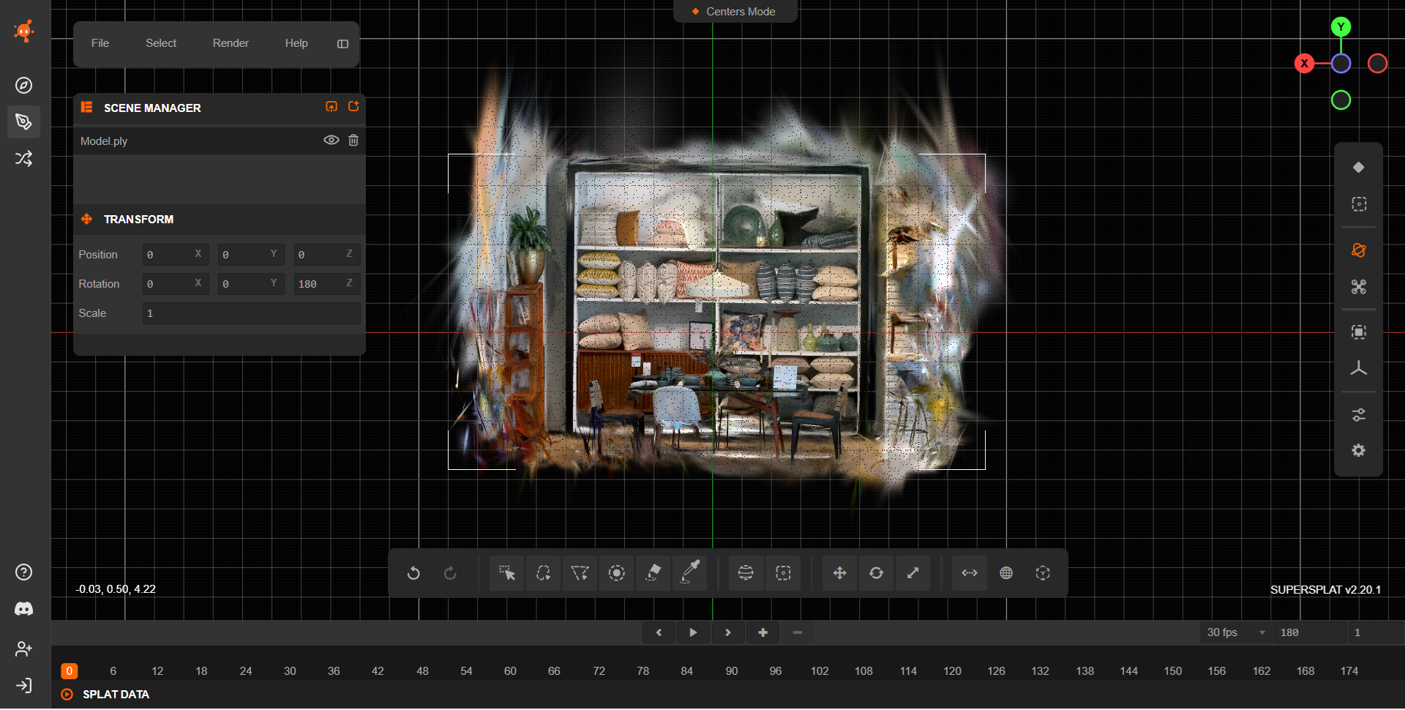Activate the scale tool
The height and width of the screenshot is (710, 1405).
(x=913, y=573)
